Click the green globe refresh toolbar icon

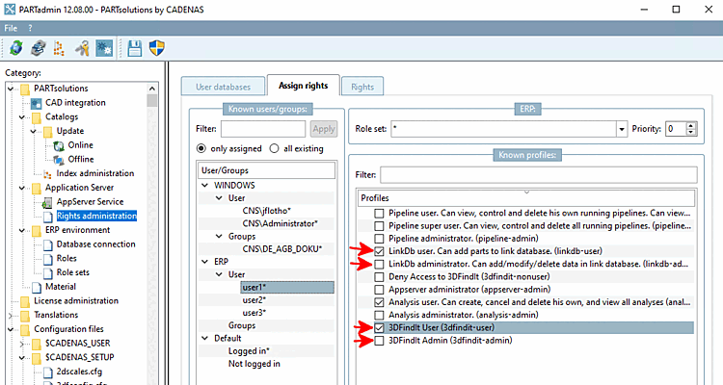16,48
